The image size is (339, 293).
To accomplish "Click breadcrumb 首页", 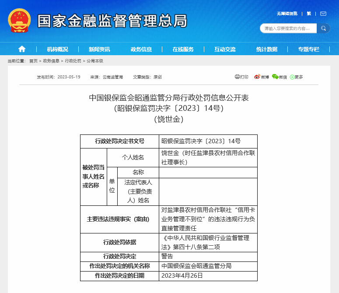I will pos(34,61).
